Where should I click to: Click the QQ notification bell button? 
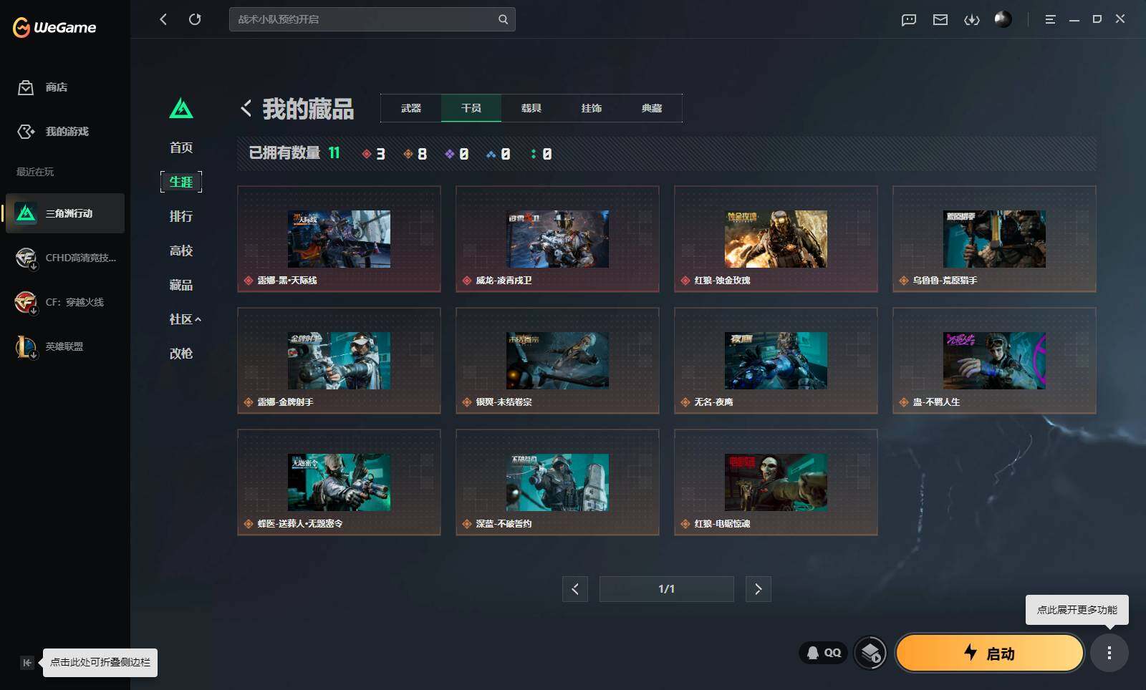pos(824,653)
